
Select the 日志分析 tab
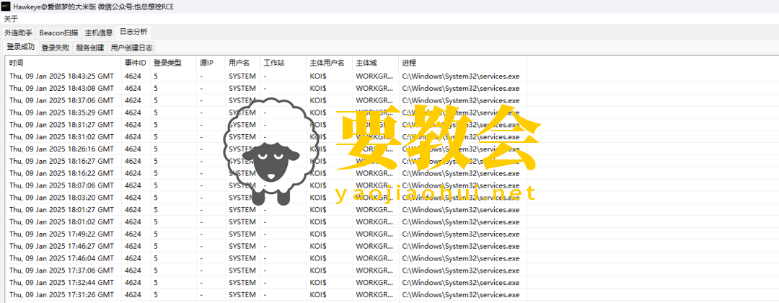[133, 32]
